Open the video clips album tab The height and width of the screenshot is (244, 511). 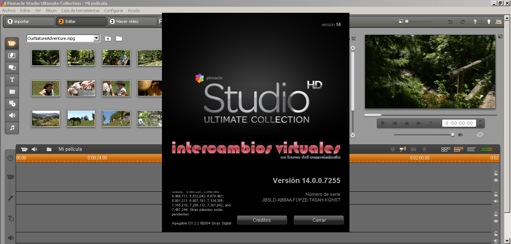point(12,44)
